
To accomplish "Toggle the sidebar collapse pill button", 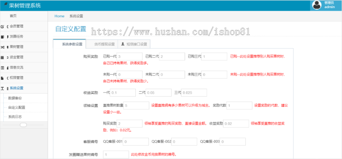I will [23, 125].
